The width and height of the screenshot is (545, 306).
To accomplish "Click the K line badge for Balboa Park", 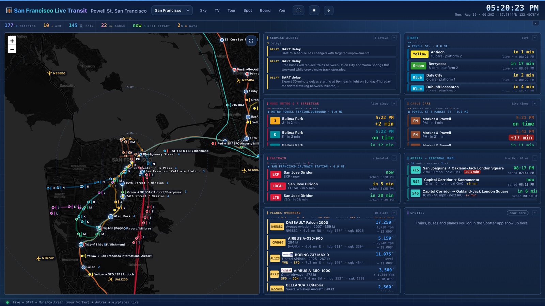I will tap(275, 135).
